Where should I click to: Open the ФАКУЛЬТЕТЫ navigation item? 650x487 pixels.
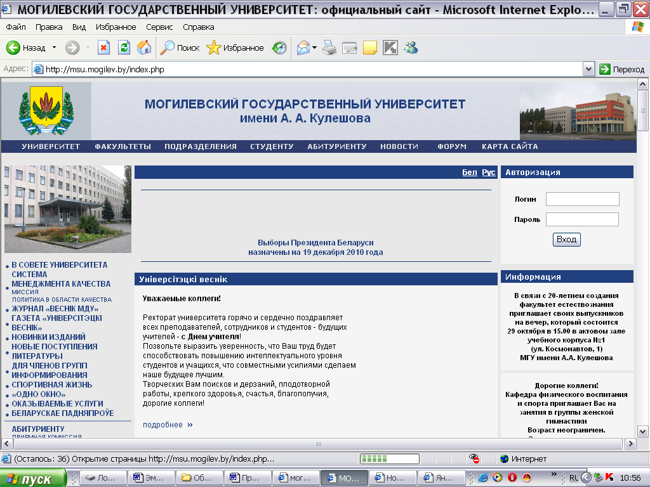point(123,146)
